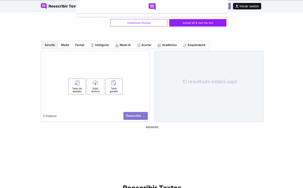Select the Medio mode tab

coord(65,45)
